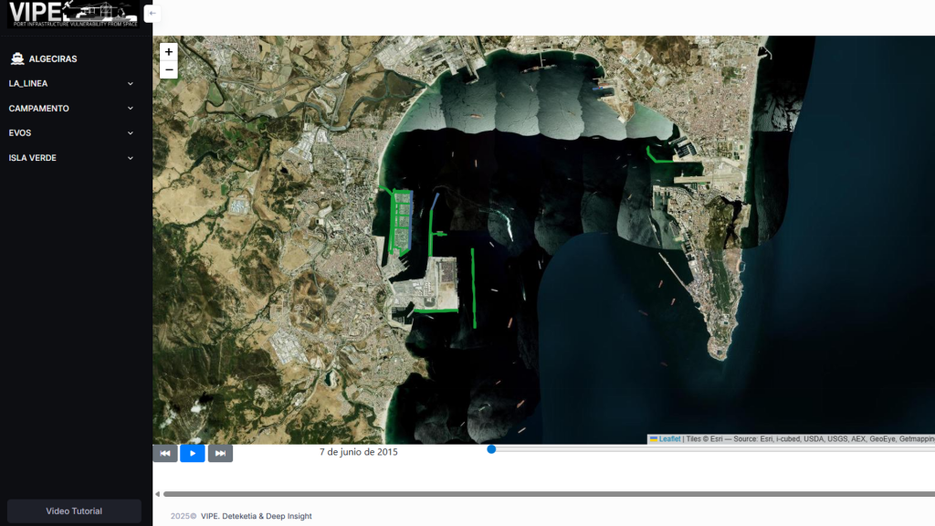Click the gray horizontal scrollbar track
The image size is (935, 526).
548,494
